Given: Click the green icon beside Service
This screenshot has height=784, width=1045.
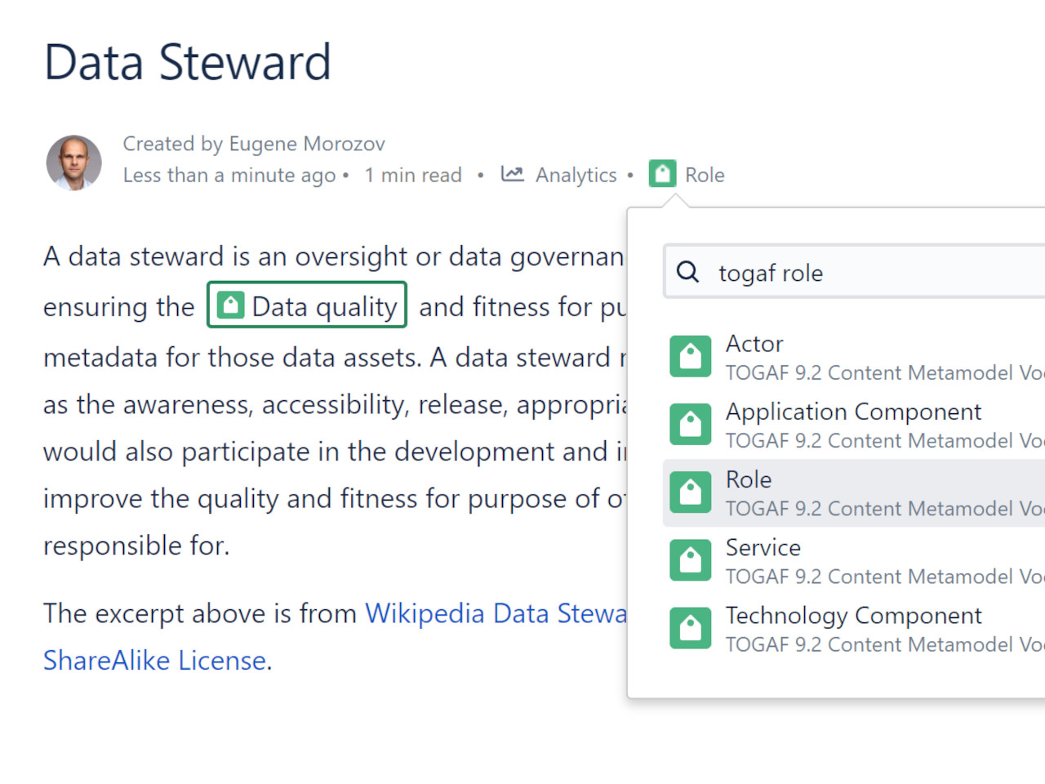Looking at the screenshot, I should tap(690, 560).
